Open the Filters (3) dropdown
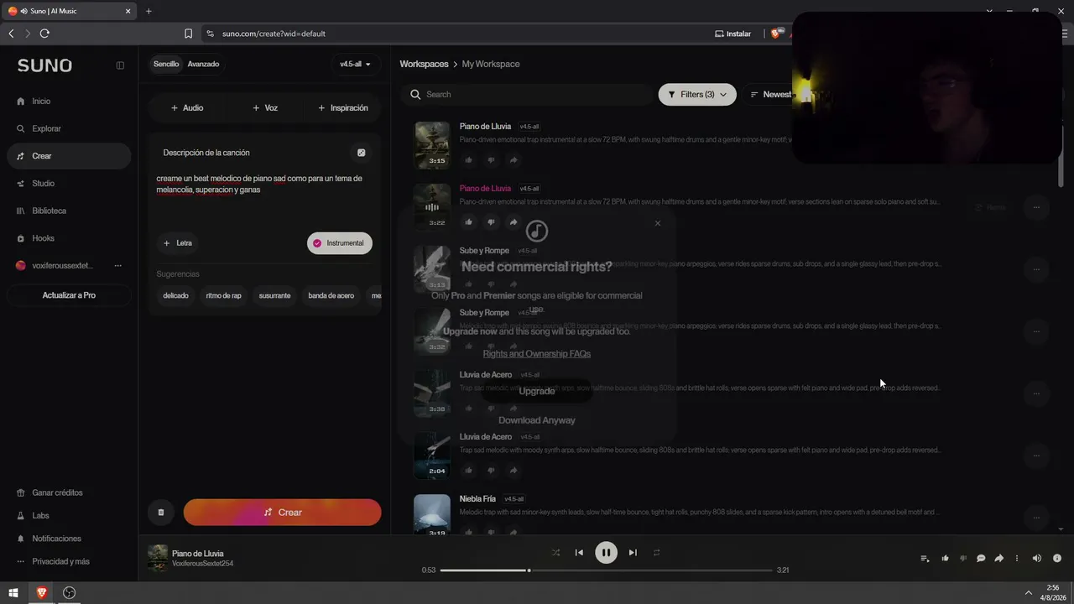 tap(697, 95)
